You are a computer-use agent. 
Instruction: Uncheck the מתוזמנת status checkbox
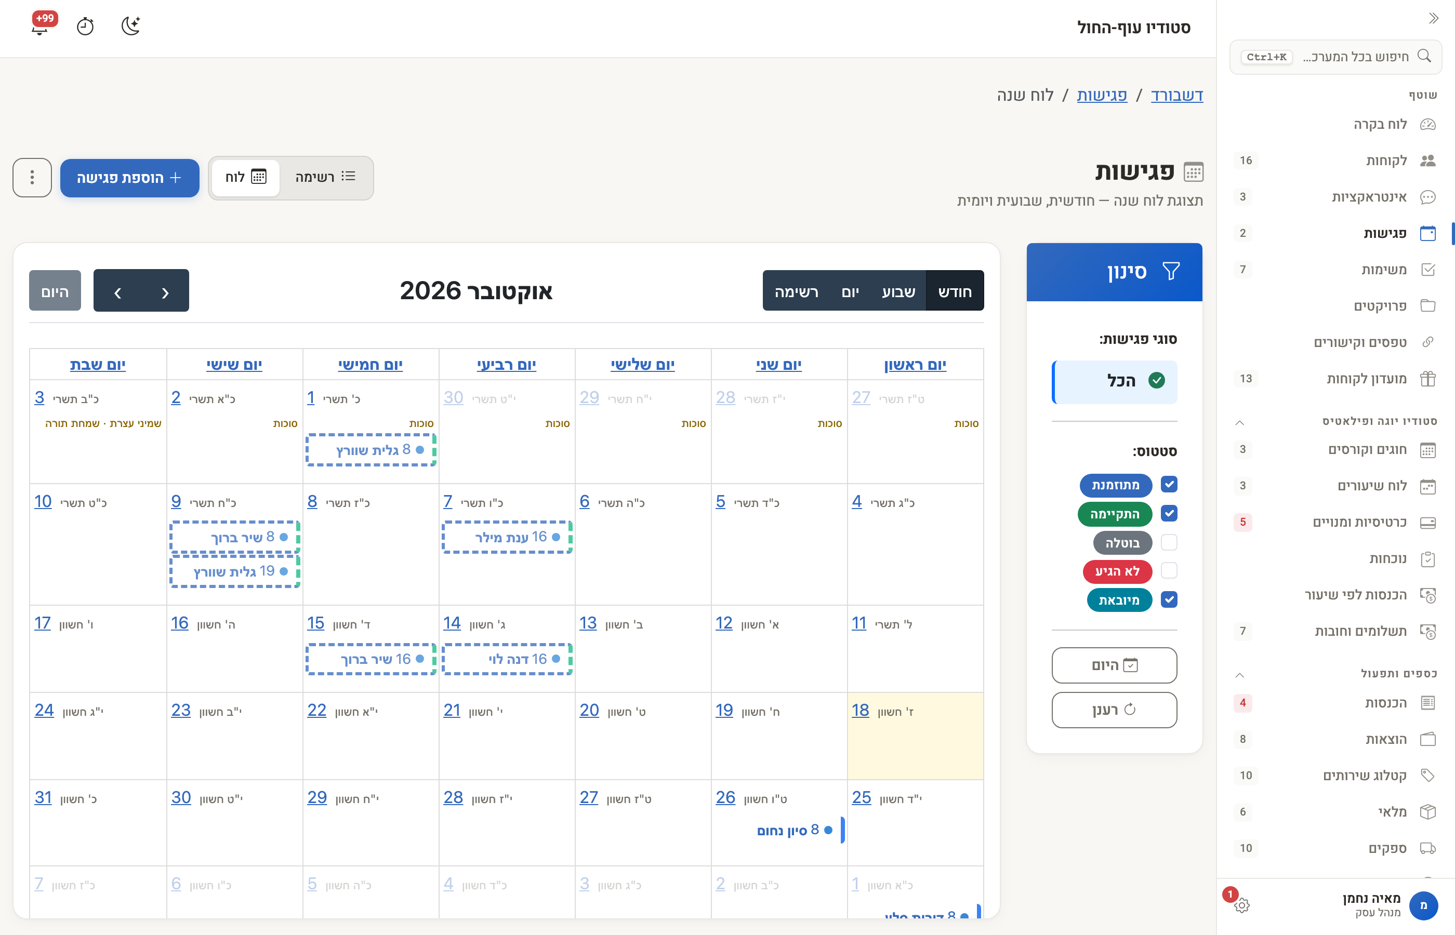pyautogui.click(x=1168, y=485)
